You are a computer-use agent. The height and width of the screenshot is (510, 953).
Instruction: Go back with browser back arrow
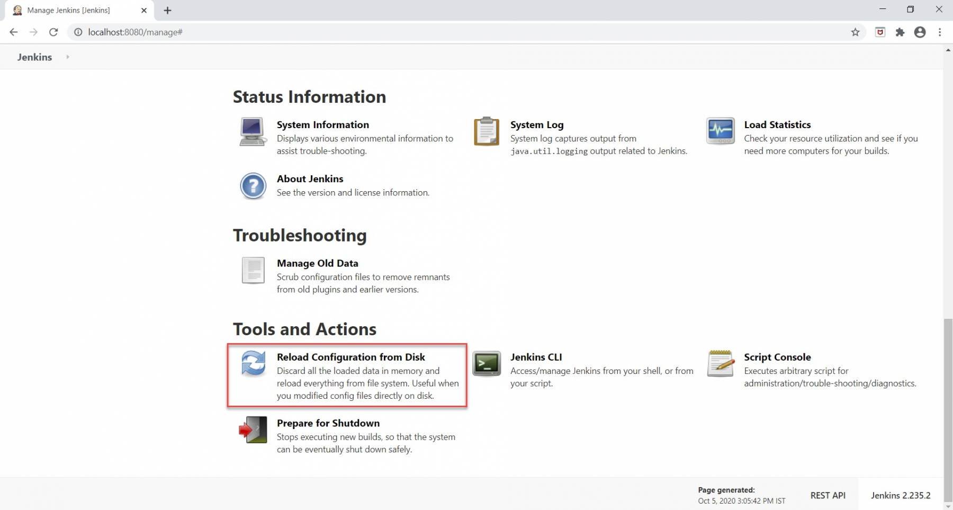coord(14,32)
